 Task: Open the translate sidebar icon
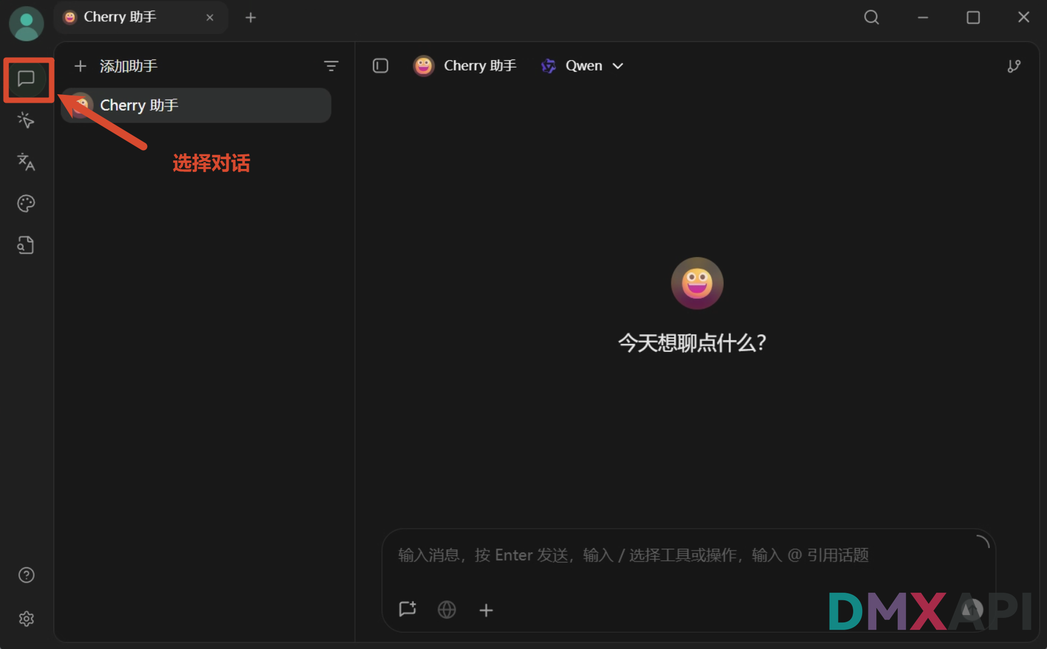click(26, 162)
